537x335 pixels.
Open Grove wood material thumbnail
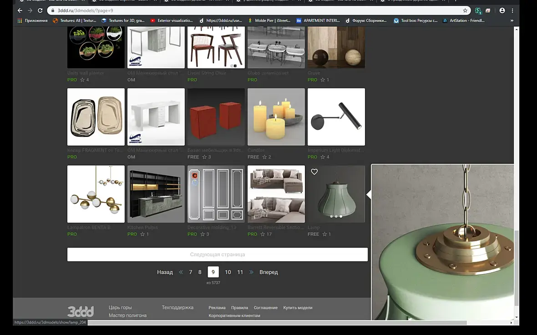[336, 47]
